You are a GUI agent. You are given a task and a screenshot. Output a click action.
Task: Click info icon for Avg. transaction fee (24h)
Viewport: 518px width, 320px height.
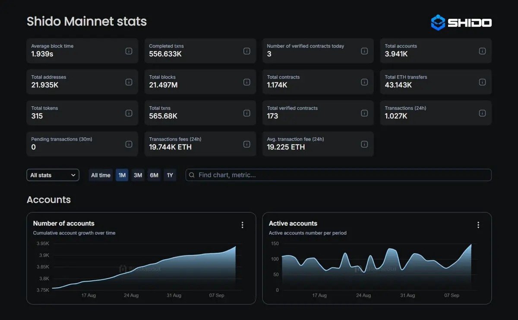[x=364, y=144]
